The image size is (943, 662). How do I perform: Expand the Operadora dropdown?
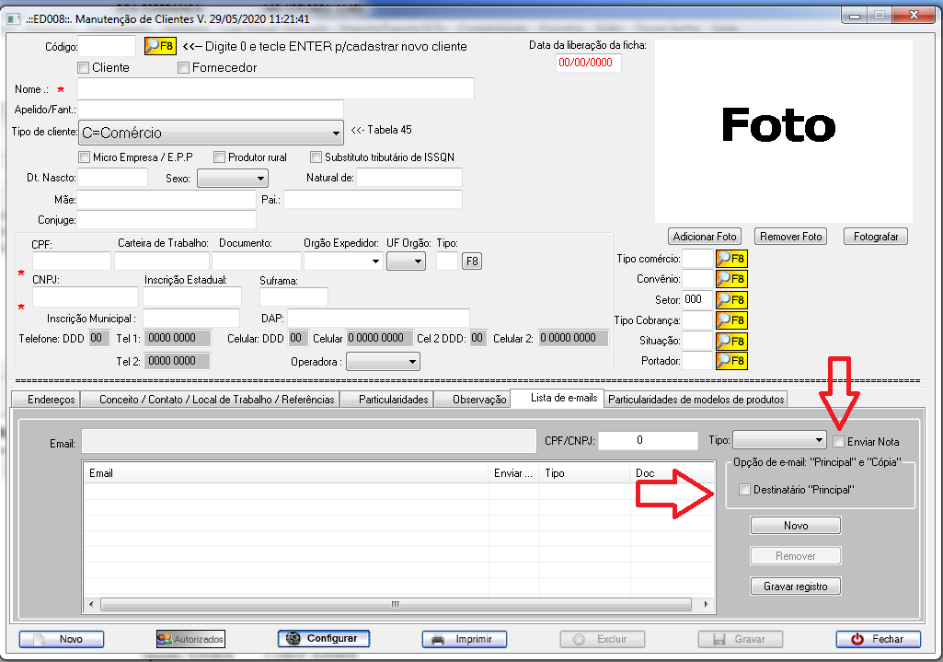(411, 362)
